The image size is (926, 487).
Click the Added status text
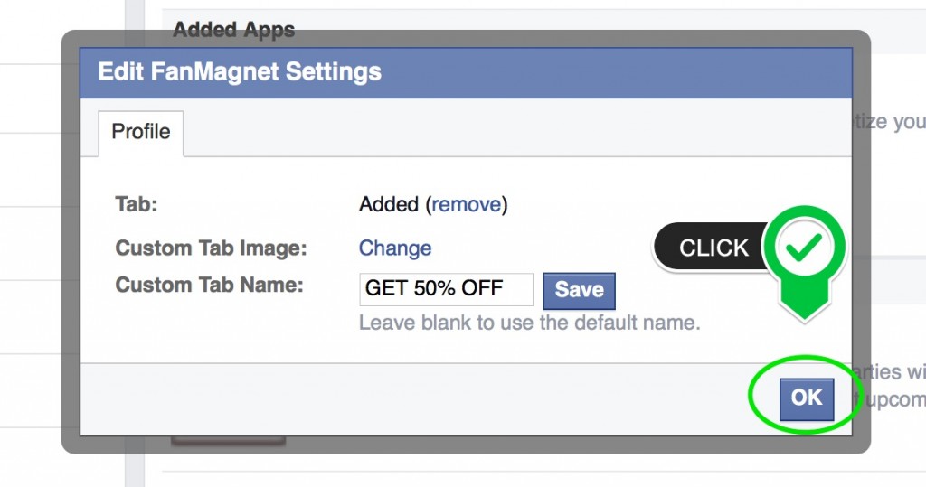(x=389, y=204)
